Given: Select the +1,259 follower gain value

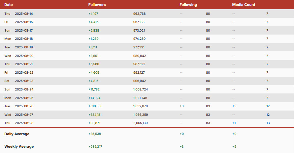Looking at the screenshot, I should click(93, 39).
